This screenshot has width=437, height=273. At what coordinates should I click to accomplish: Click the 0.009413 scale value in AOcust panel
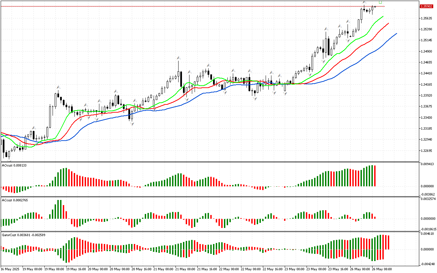427,164
